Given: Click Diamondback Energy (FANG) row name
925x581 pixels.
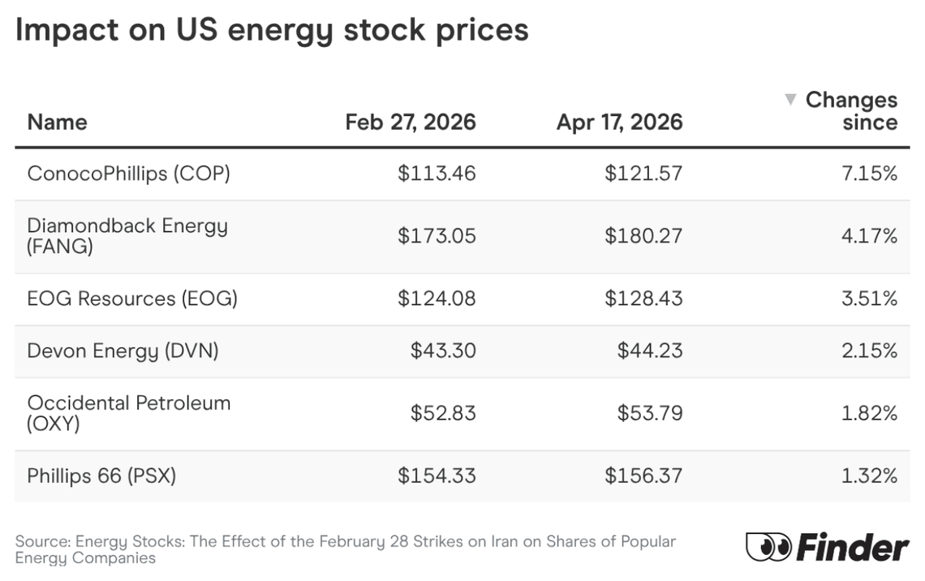Looking at the screenshot, I should click(x=127, y=235).
